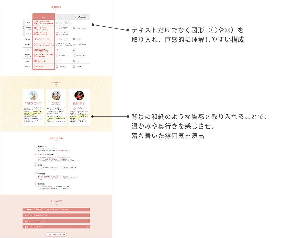
Task: Click the double-circle mark in the セット row
Action: [x=35, y=23]
